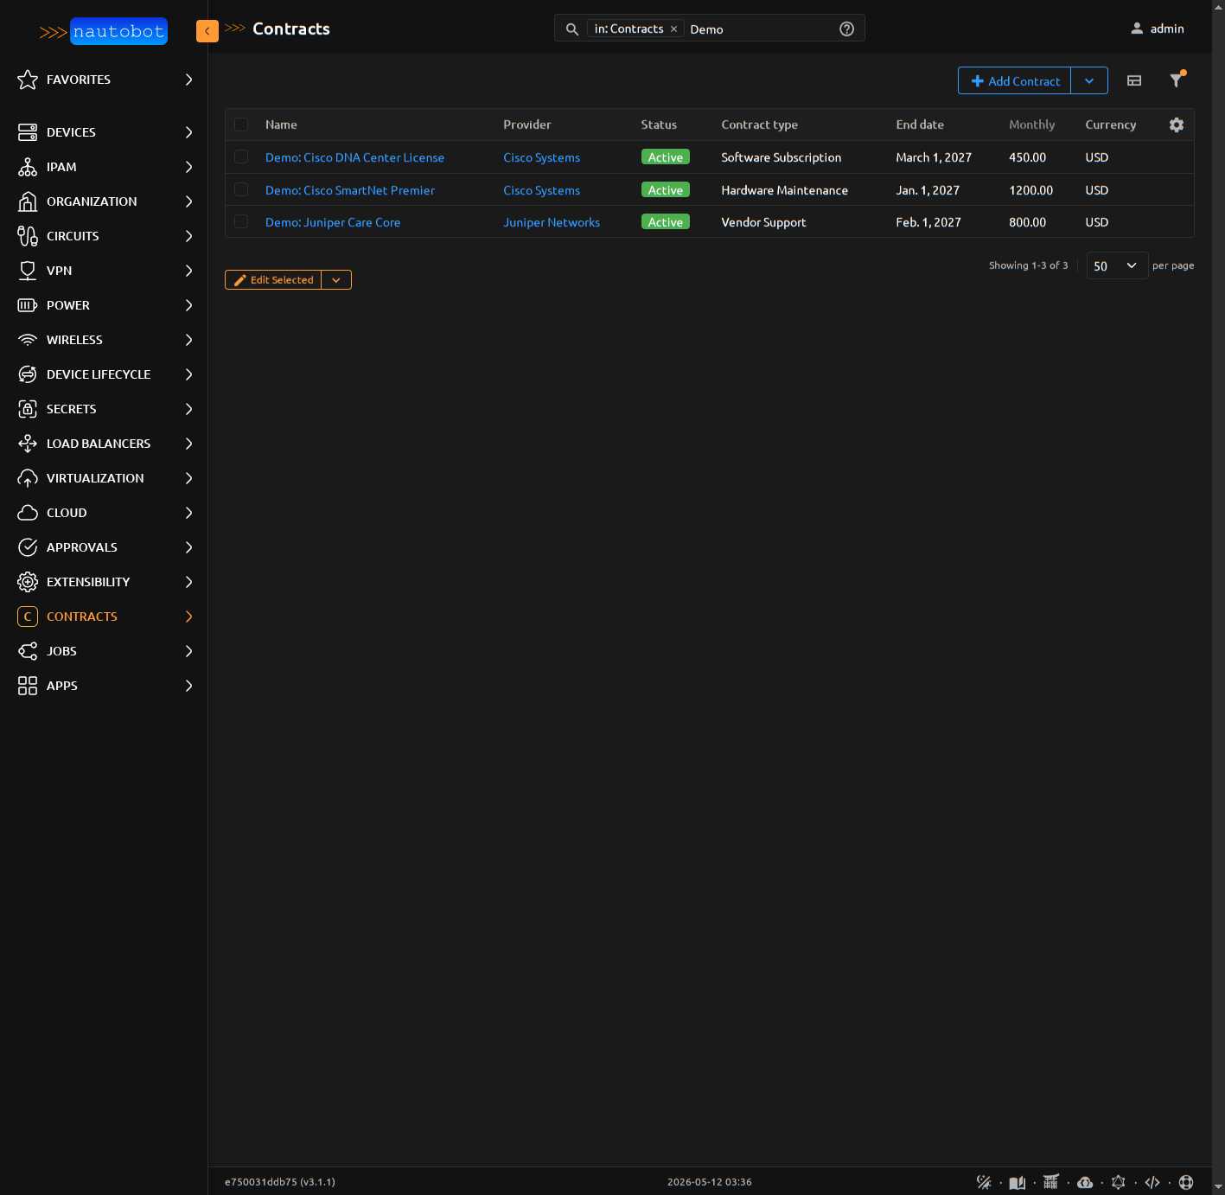The width and height of the screenshot is (1225, 1195).
Task: Open the Juniper Networks provider link
Action: point(552,222)
